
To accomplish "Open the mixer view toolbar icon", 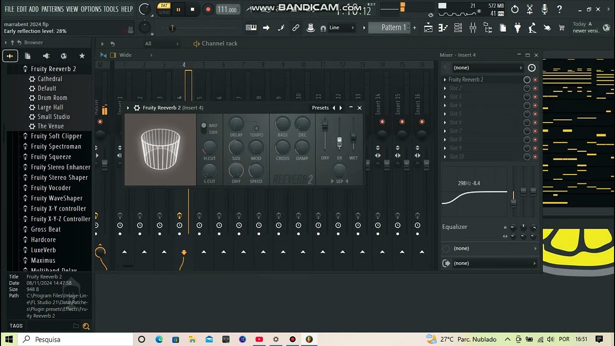I will [473, 28].
